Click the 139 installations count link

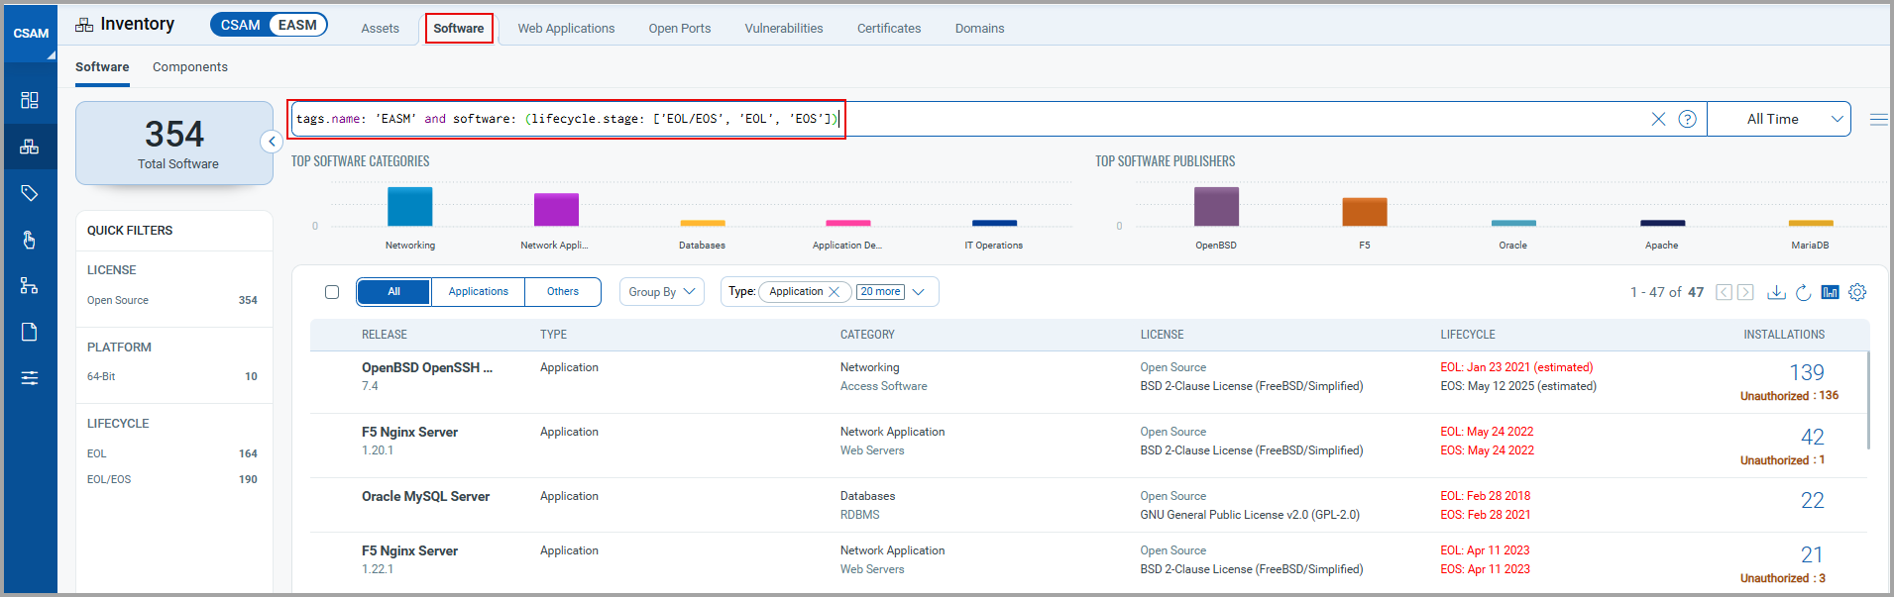1806,372
